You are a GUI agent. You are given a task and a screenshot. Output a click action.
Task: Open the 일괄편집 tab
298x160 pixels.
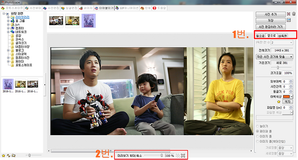click(69, 8)
